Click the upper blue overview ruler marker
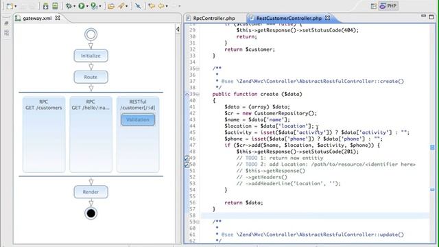The width and height of the screenshot is (439, 247). pos(432,148)
